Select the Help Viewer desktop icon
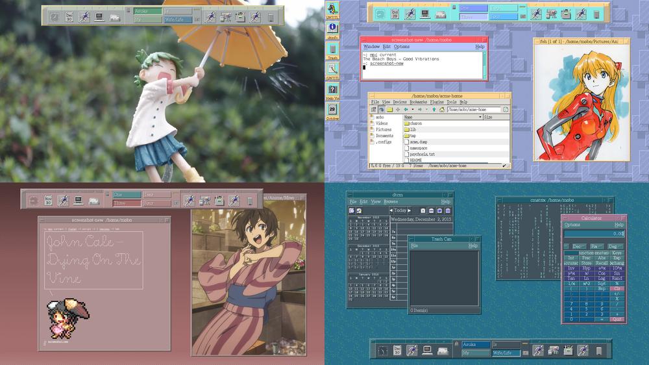This screenshot has width=649, height=365. (x=332, y=90)
